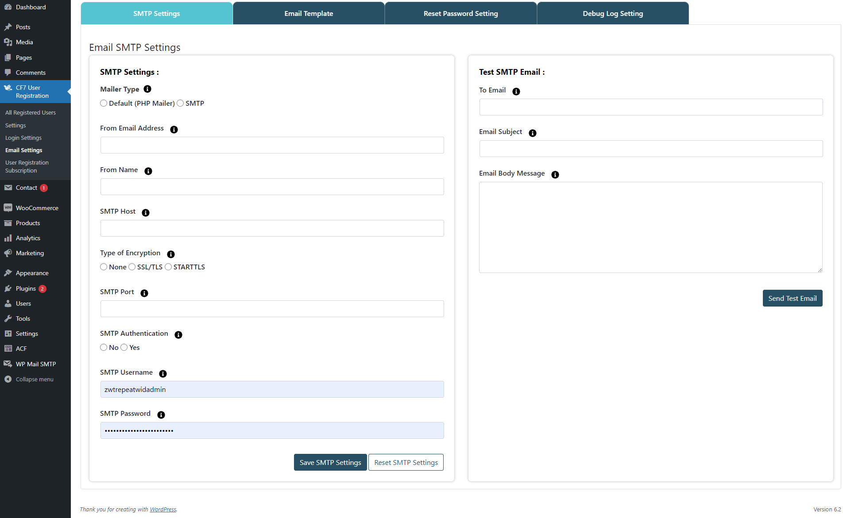Click the Send Test Email button
The image size is (843, 518).
click(792, 299)
